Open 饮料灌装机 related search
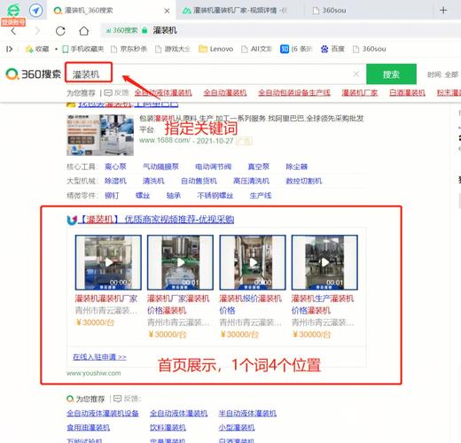 tap(168, 427)
